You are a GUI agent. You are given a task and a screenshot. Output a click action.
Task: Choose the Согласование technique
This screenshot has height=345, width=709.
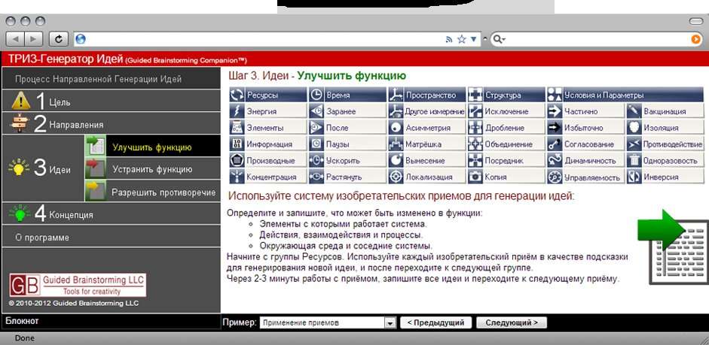(x=585, y=144)
